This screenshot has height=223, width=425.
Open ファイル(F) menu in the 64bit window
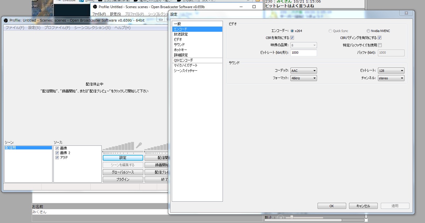pos(15,28)
